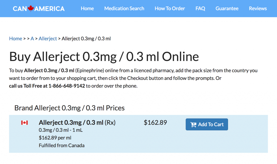Click the A breadcrumb link
Image resolution: width=277 pixels, height=164 pixels.
tap(32, 38)
